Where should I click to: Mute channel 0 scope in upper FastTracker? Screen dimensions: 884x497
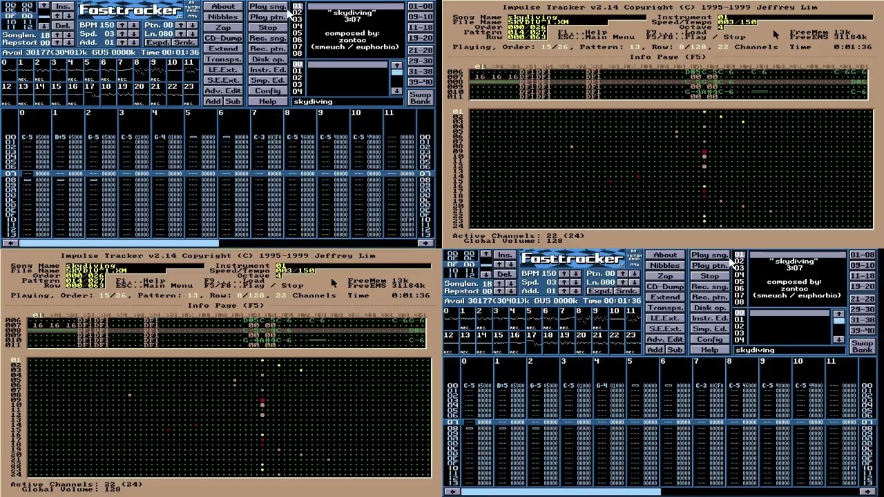[x=9, y=70]
